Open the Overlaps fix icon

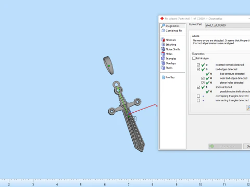tap(163, 63)
